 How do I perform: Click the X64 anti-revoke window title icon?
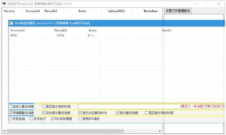point(11,23)
